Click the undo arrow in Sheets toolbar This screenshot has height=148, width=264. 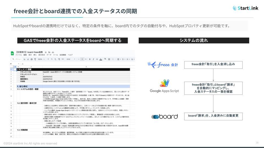click(x=24, y=59)
